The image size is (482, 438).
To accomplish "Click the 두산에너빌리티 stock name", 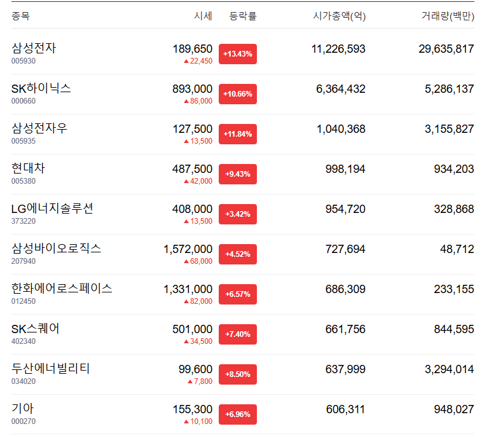I will [x=51, y=369].
